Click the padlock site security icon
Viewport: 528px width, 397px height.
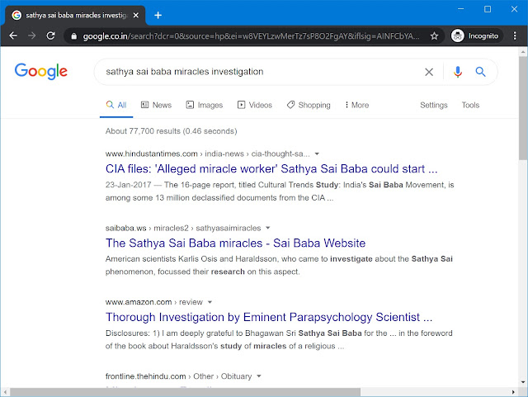tap(74, 36)
